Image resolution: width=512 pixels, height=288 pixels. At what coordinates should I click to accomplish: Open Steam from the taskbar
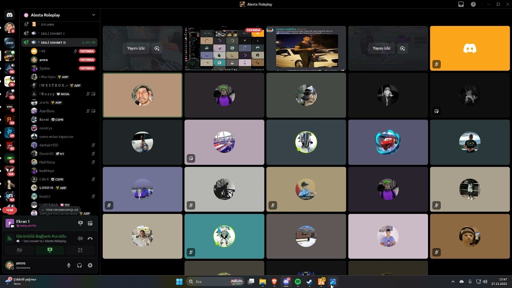point(309,282)
